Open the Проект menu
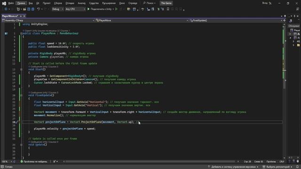 (47, 3)
